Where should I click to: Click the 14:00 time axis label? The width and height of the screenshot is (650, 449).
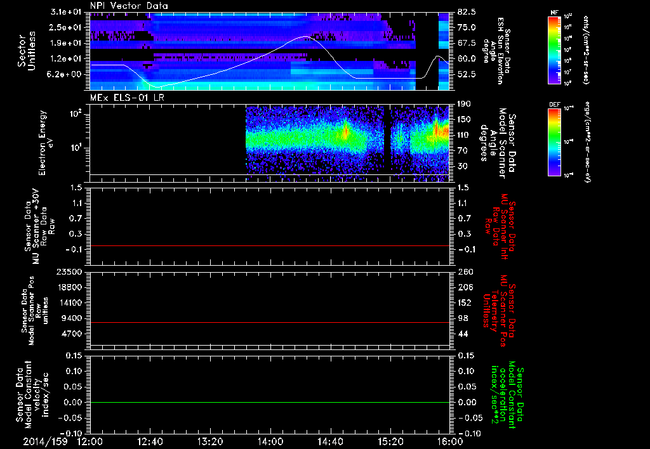270,441
